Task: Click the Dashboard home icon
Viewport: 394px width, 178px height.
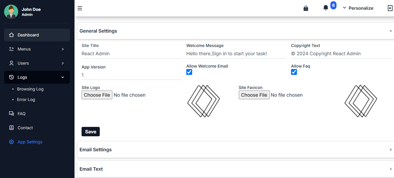Action: tap(11, 35)
